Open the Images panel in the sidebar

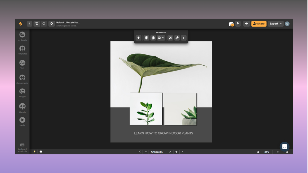point(22,93)
